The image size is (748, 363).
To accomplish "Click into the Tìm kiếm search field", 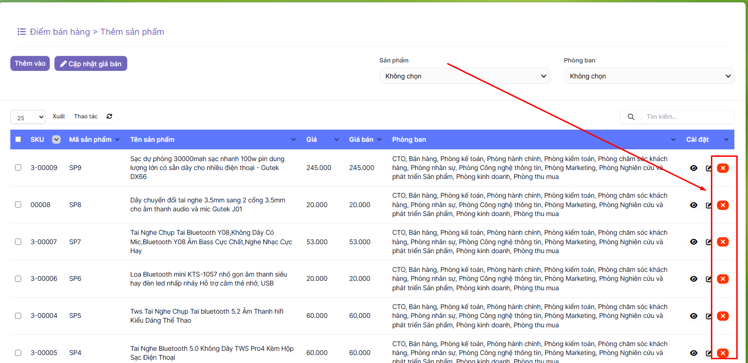I will click(x=687, y=117).
